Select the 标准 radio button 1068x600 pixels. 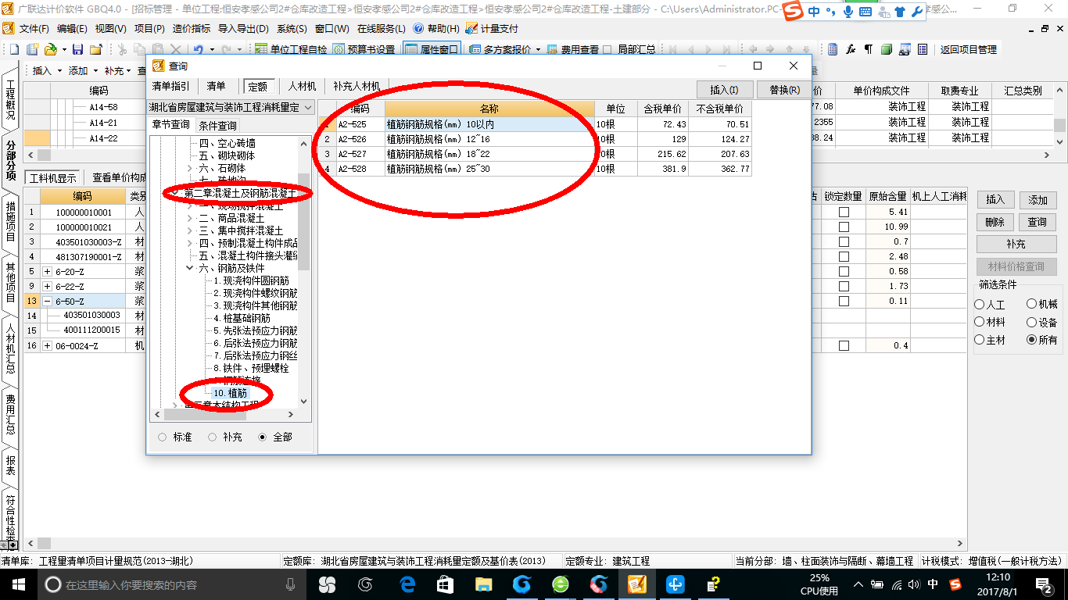click(163, 437)
